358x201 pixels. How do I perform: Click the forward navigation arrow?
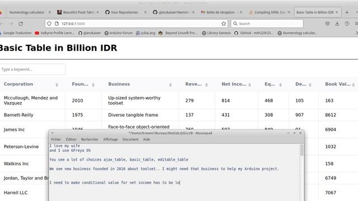(x=11, y=23)
